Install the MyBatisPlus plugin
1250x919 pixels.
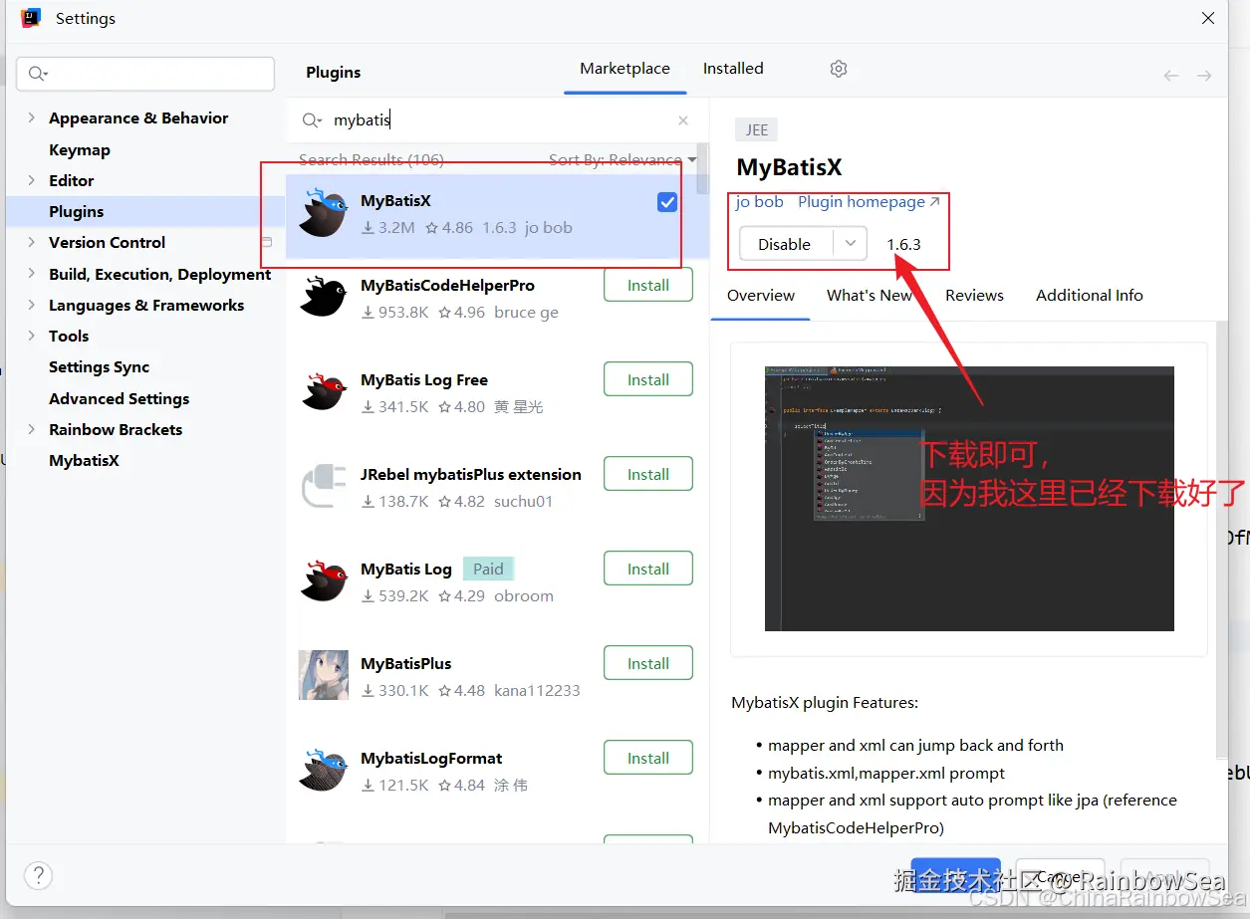pos(648,663)
